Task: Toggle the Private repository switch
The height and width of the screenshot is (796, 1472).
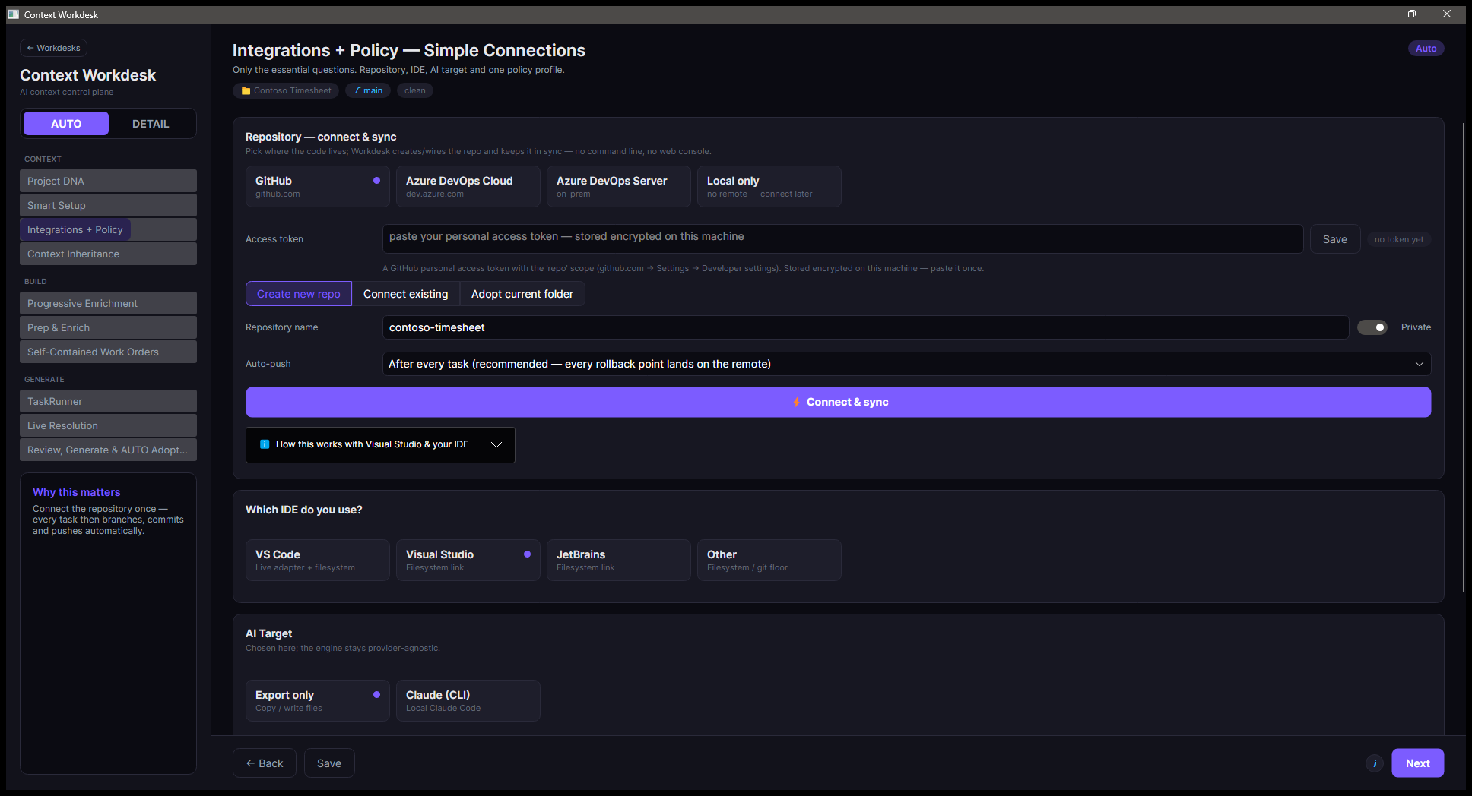Action: coord(1372,327)
